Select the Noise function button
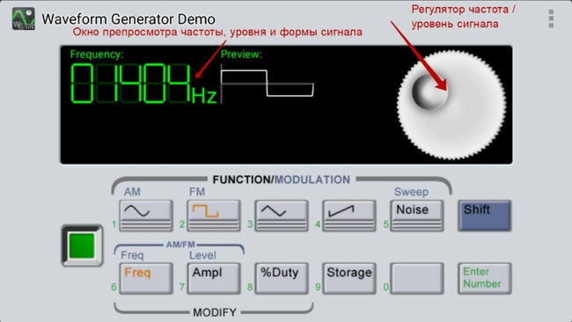The image size is (572, 322). 417,216
